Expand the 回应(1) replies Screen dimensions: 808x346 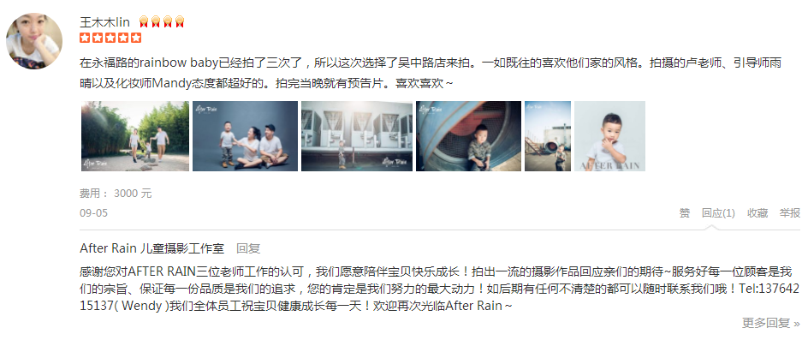(718, 213)
